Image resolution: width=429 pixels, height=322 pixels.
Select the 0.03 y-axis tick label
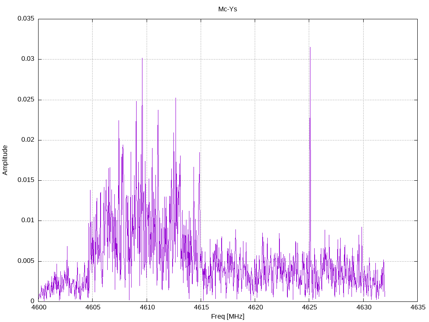[x=27, y=59]
